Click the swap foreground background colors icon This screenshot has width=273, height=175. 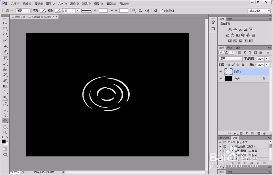point(7,137)
